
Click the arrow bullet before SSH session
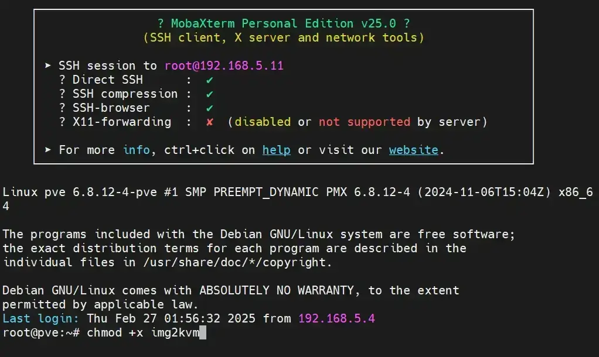(49, 66)
